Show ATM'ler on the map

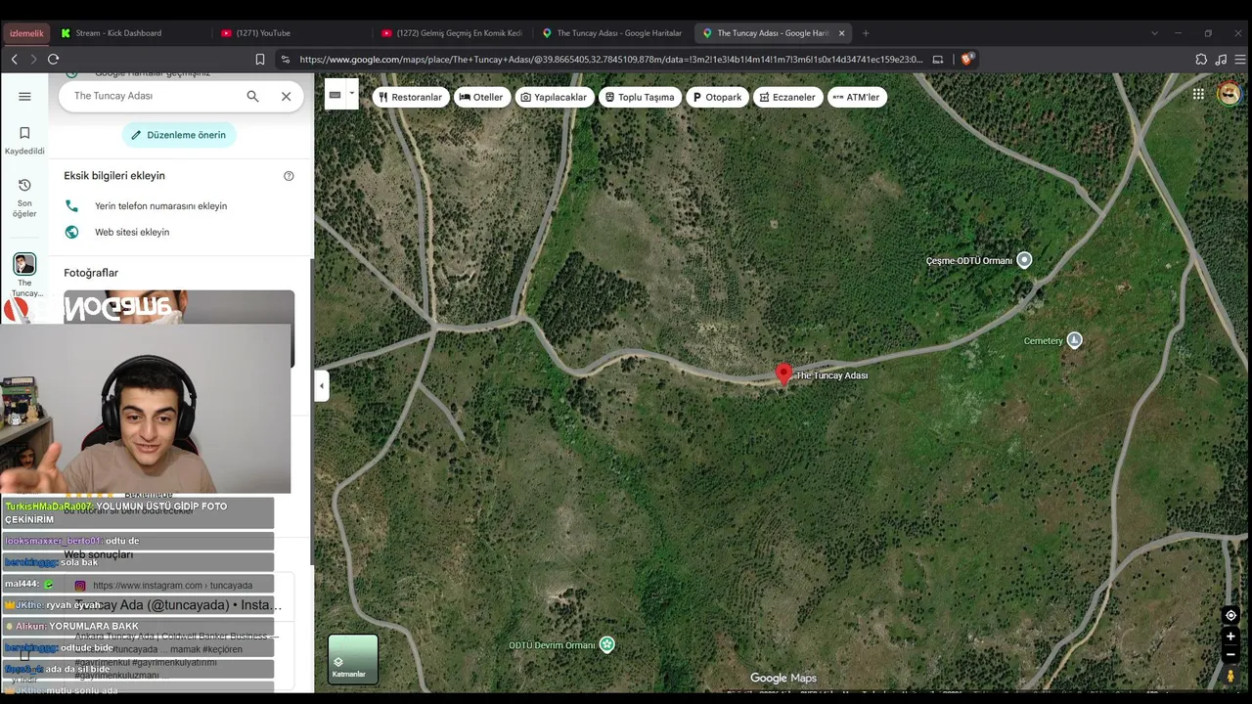click(x=857, y=97)
